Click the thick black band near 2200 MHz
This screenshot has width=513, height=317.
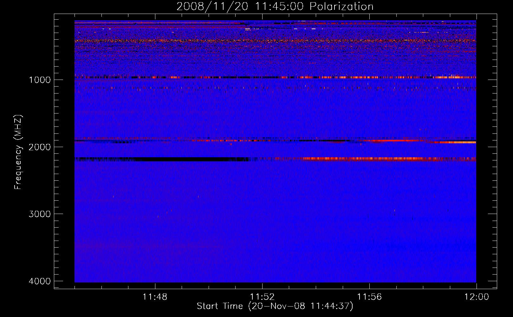(x=162, y=159)
